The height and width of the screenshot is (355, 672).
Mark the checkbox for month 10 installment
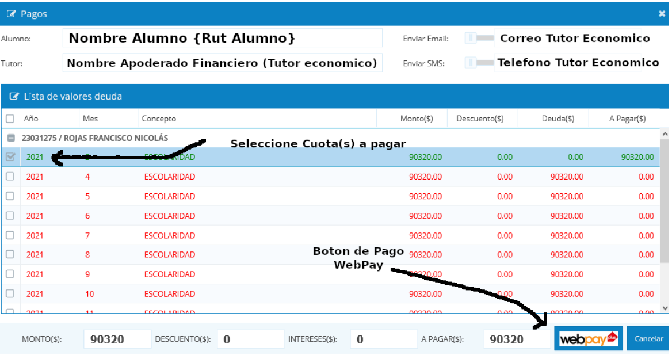10,293
